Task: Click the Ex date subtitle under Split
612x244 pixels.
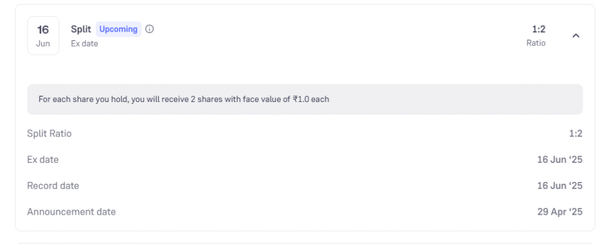Action: click(84, 44)
